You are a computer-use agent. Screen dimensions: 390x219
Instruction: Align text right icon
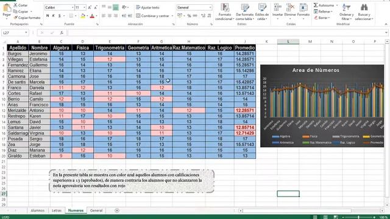click(x=116, y=16)
